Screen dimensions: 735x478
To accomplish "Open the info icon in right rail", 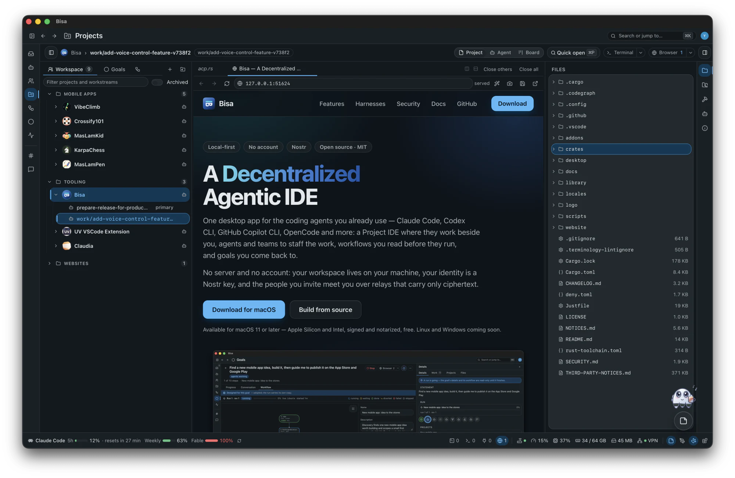I will pos(704,128).
